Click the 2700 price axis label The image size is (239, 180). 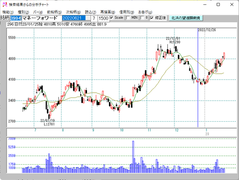tap(12, 121)
